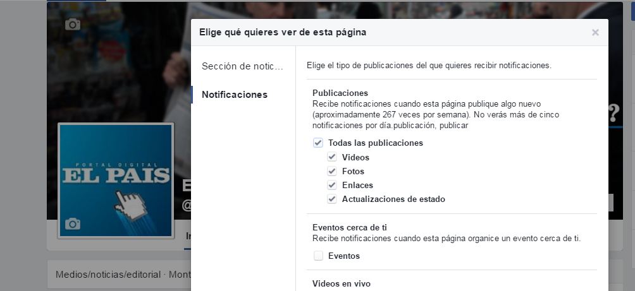Toggle the Videos checkbox

(331, 157)
